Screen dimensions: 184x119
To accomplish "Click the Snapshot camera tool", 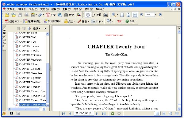I will [x=105, y=15].
